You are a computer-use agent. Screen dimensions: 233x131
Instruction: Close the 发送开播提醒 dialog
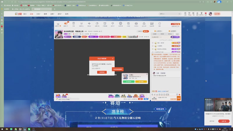pos(113,59)
